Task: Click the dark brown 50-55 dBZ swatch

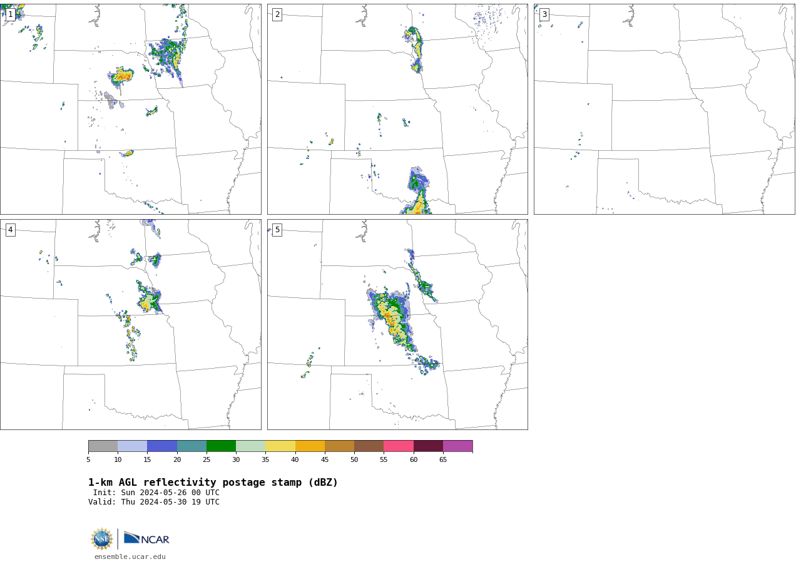Action: pyautogui.click(x=369, y=446)
